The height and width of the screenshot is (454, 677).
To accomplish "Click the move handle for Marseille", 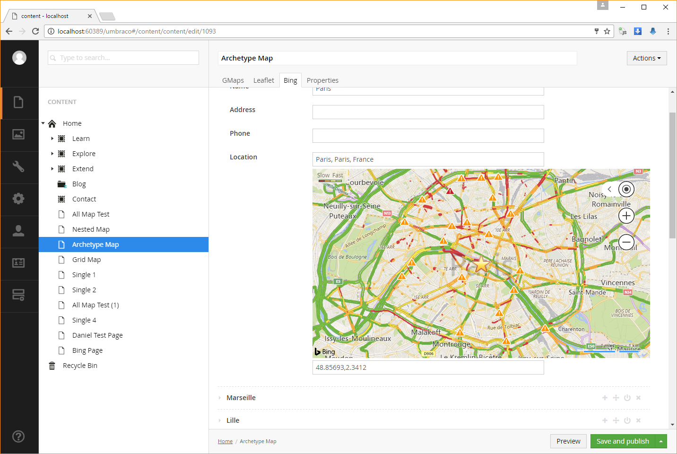I will pyautogui.click(x=616, y=398).
